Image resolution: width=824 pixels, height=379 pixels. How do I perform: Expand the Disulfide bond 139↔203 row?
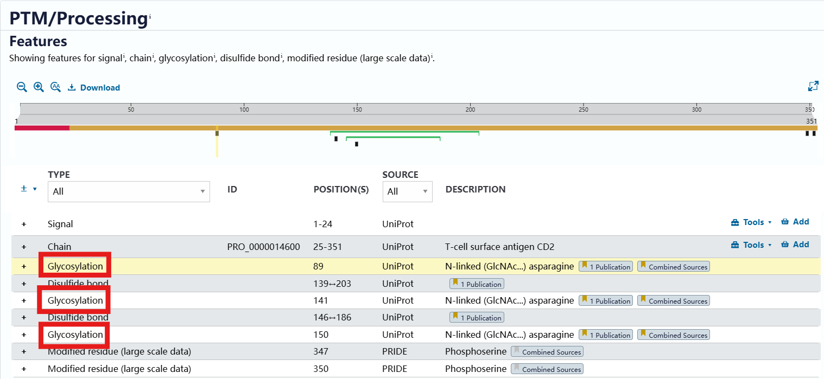click(24, 284)
